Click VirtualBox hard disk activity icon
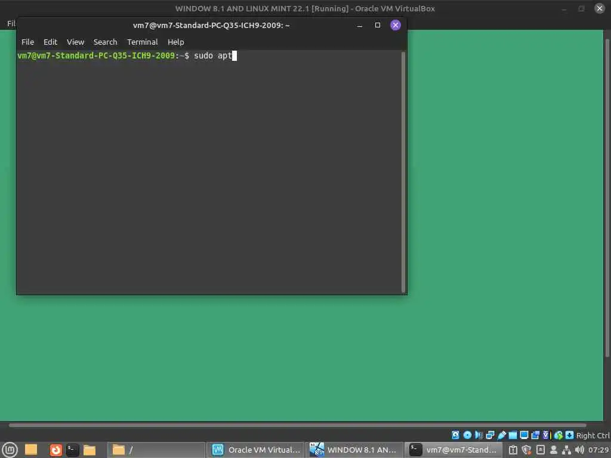This screenshot has width=611, height=458. 455,435
